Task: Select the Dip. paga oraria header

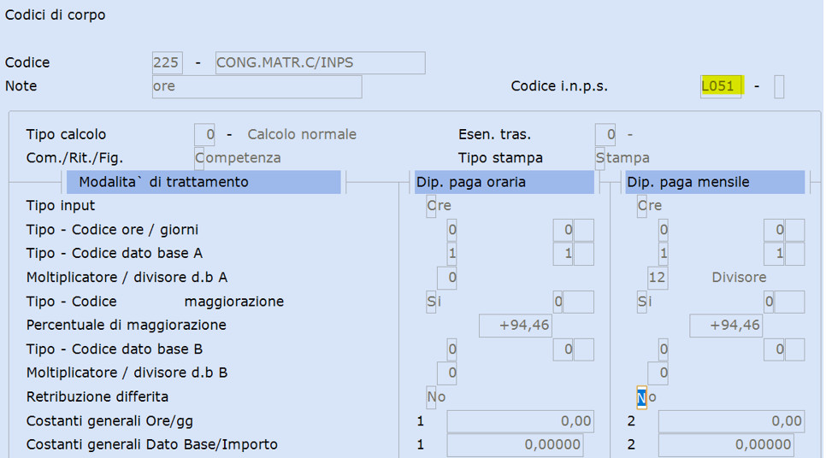Action: [x=504, y=182]
